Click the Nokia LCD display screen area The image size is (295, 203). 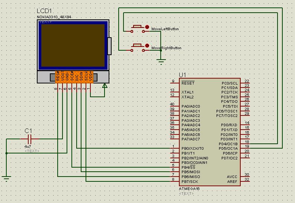73,45
